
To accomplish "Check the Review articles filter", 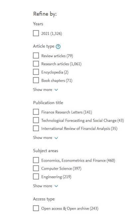I will pos(36,56).
